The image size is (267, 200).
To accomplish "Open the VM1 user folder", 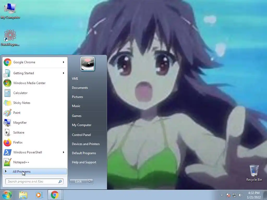I will coord(75,79).
